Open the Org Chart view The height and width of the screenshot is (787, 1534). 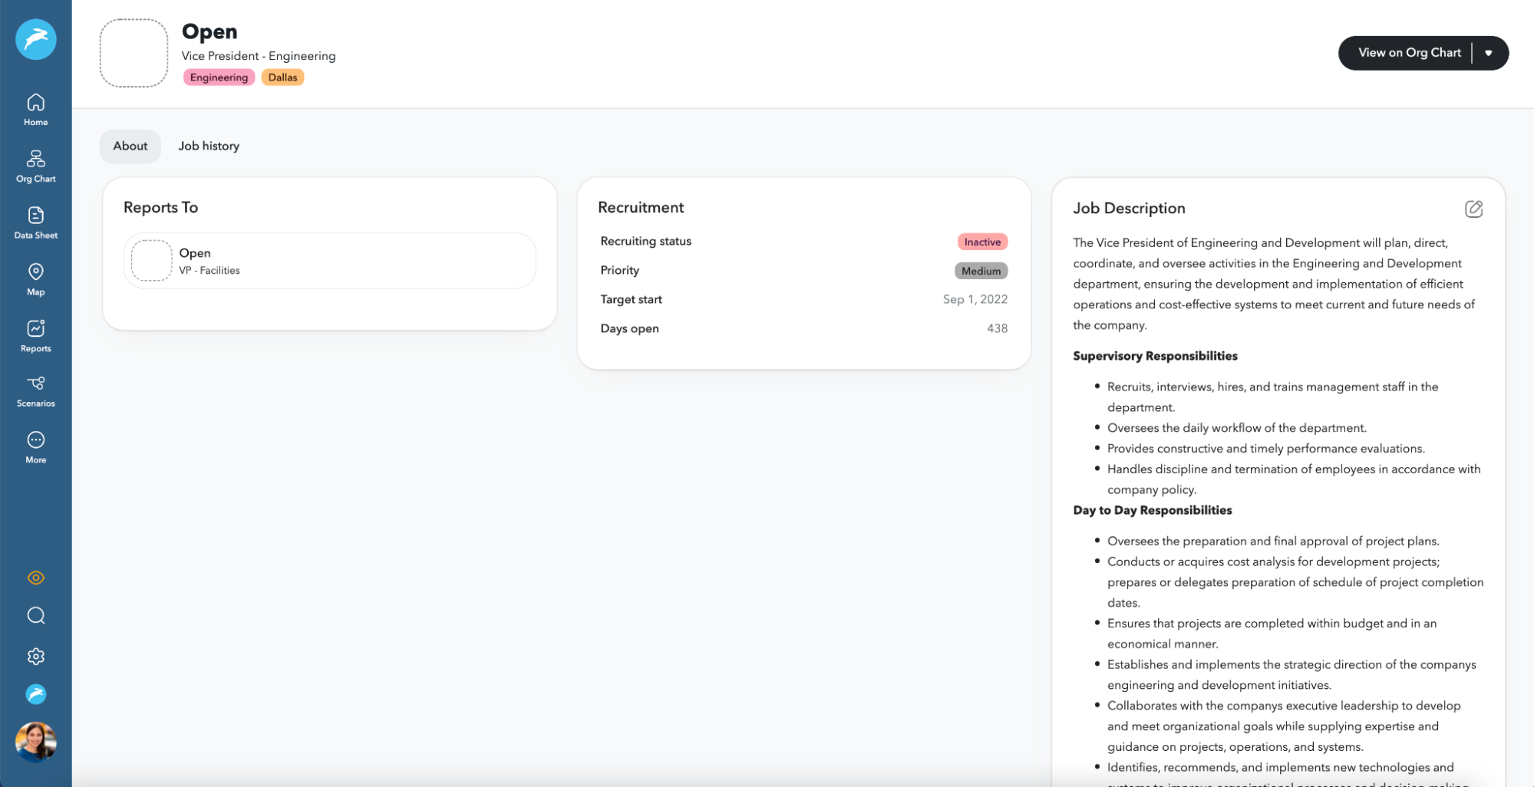[x=35, y=164]
